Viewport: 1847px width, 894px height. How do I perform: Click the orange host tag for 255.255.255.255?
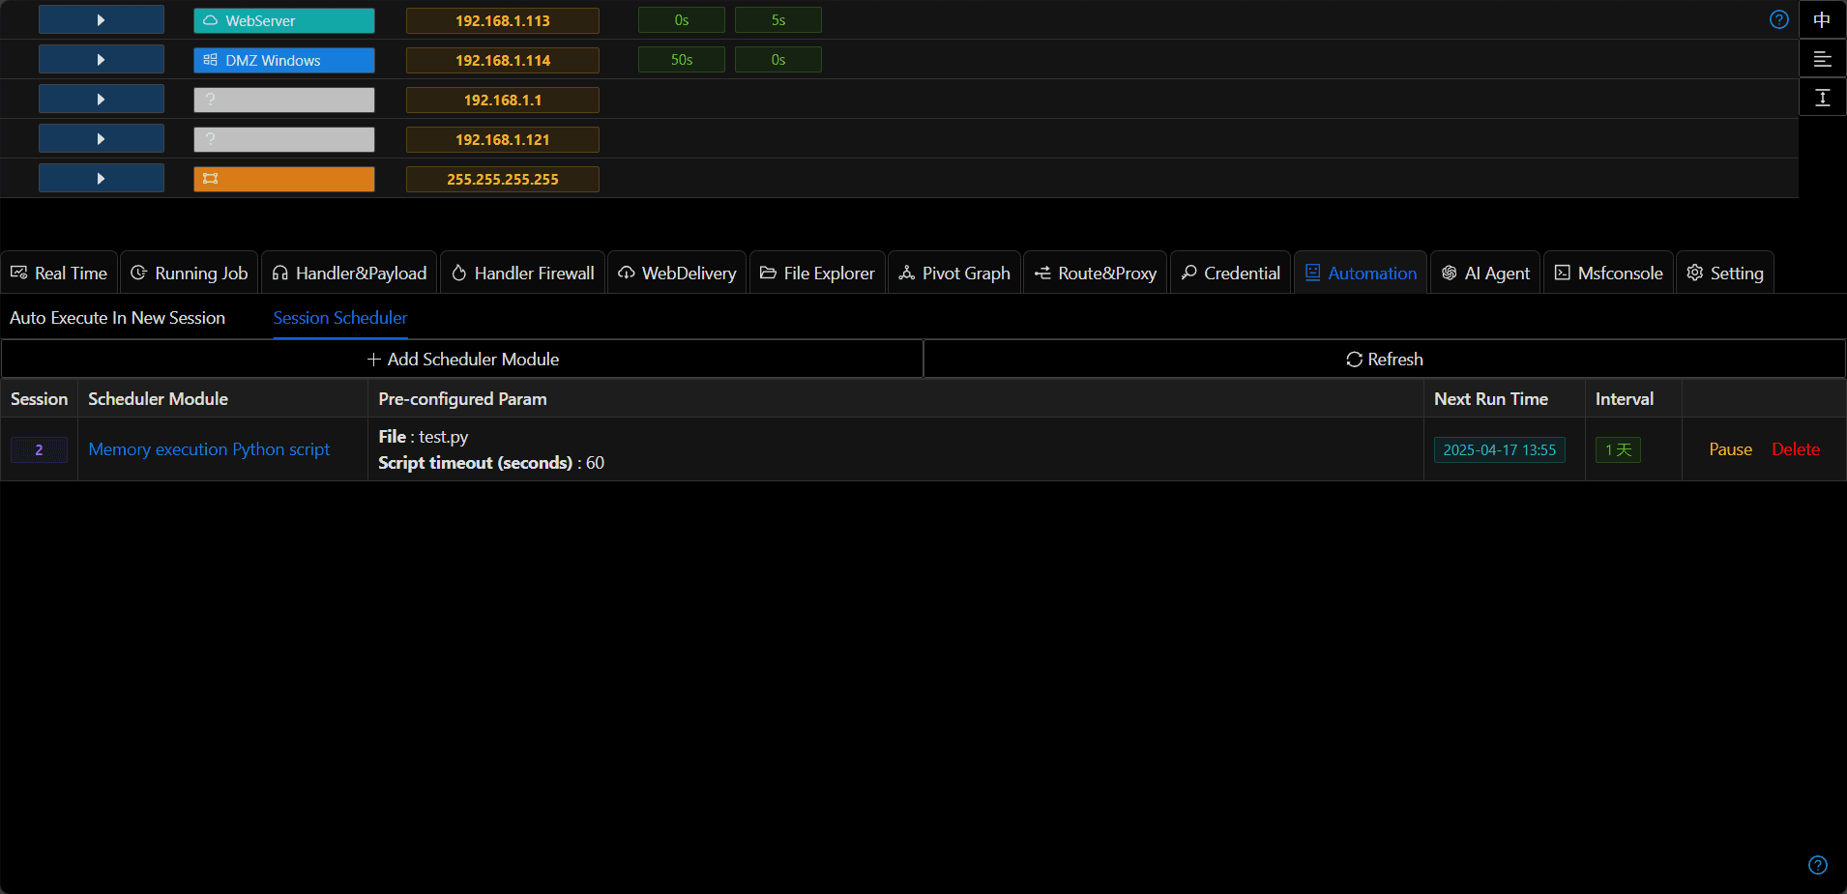283,179
